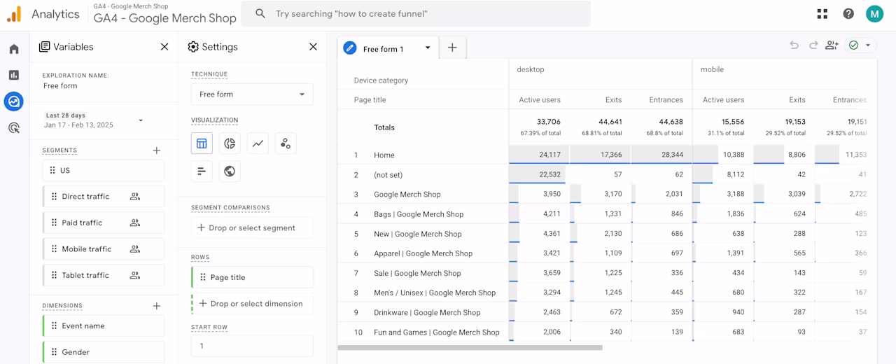Click the Google Analytics logo
The image size is (896, 364).
click(14, 13)
